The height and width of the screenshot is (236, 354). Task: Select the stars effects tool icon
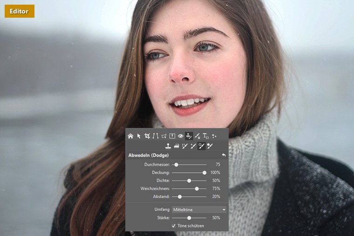click(x=214, y=136)
